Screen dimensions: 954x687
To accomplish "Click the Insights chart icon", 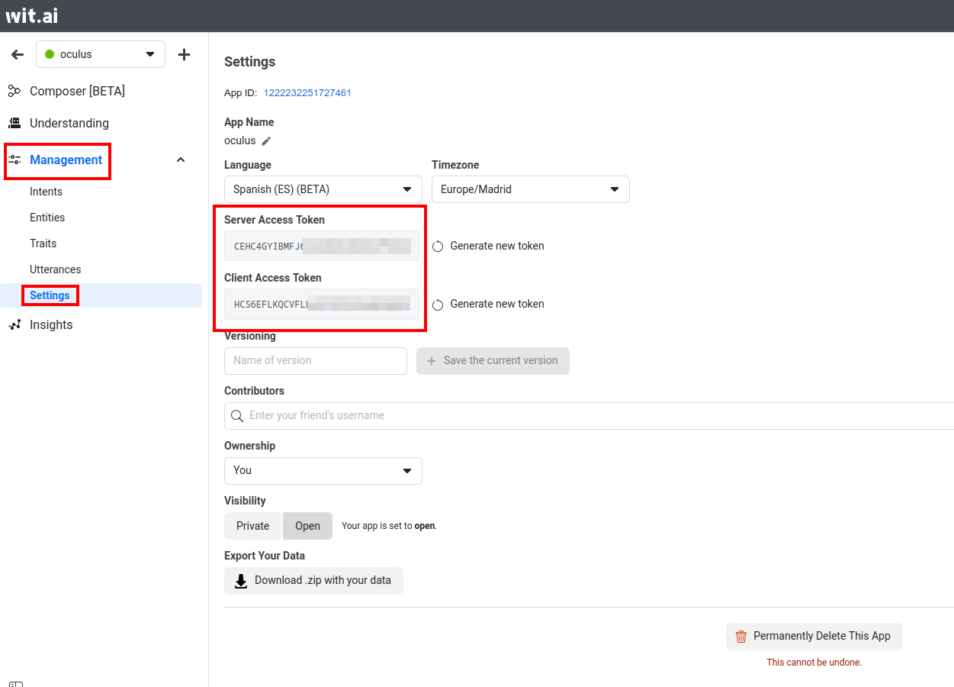I will pos(14,325).
